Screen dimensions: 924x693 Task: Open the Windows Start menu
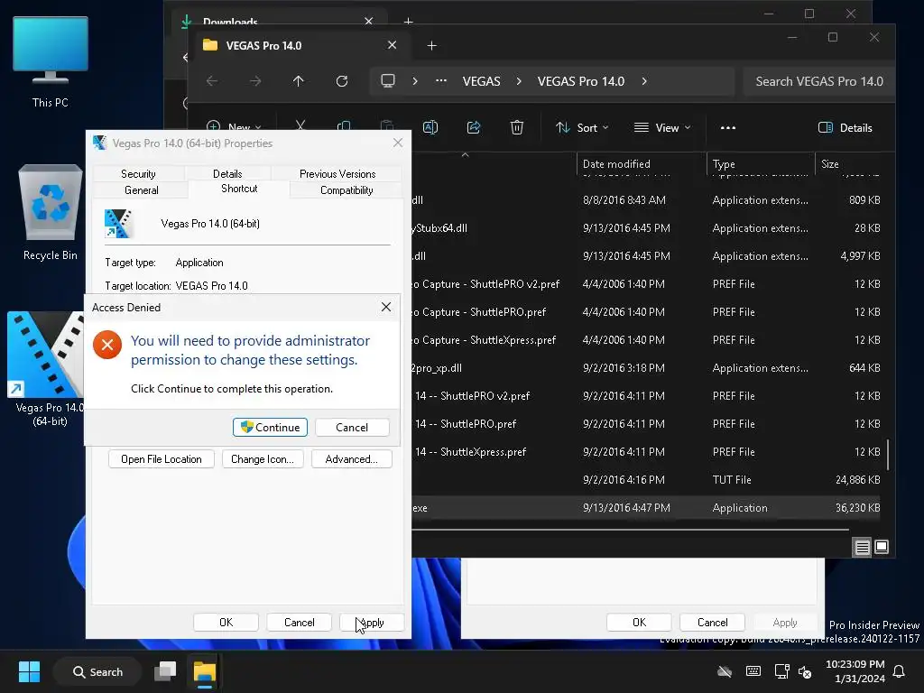point(29,671)
